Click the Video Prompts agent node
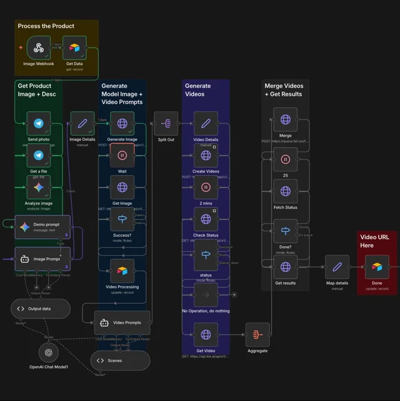The width and height of the screenshot is (400, 401). tap(122, 323)
